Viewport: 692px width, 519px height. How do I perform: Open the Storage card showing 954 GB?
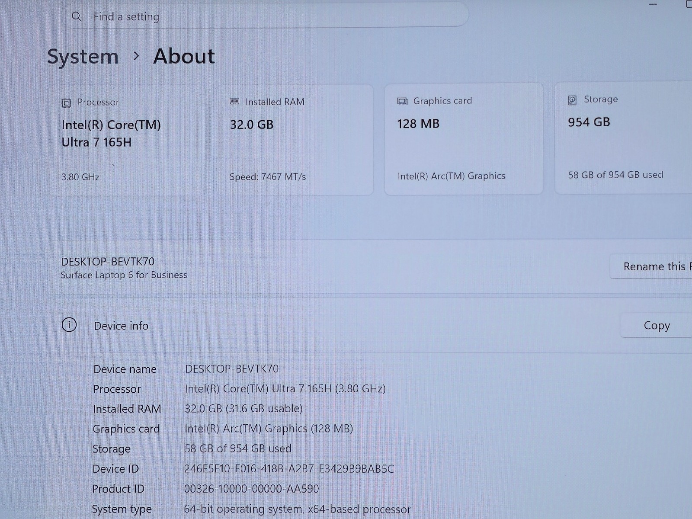(x=623, y=138)
